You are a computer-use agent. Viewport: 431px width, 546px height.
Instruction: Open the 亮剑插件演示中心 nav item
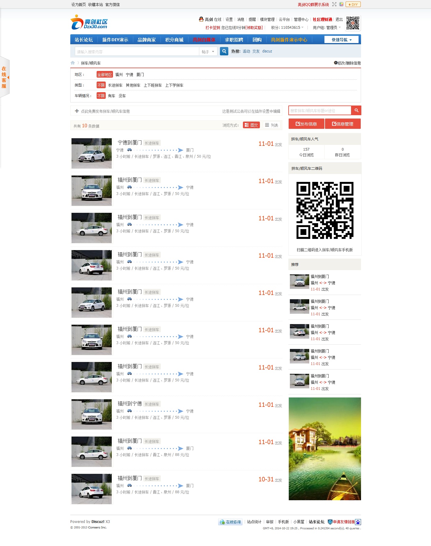coord(289,40)
